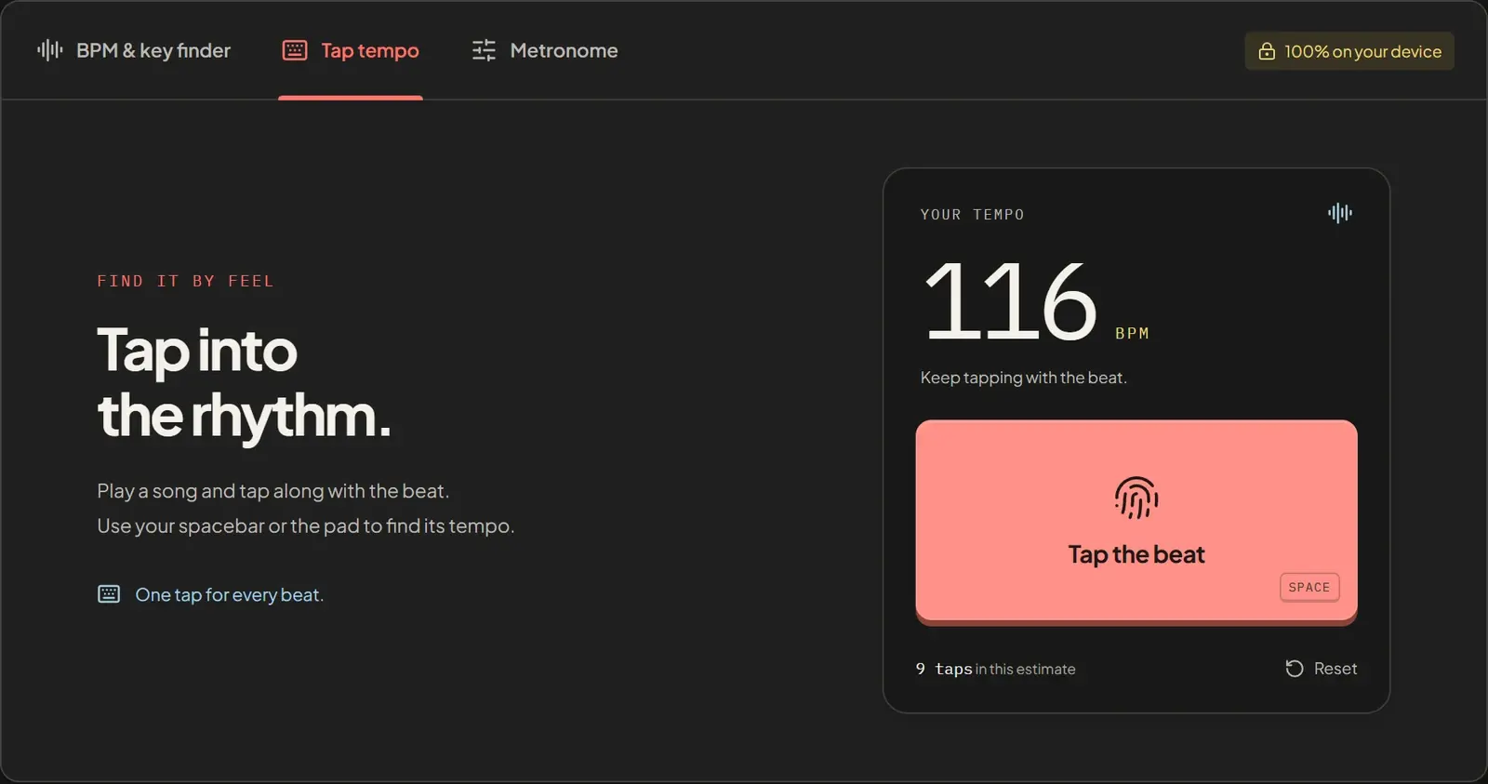Click the "YOUR TEMPO" card label
The height and width of the screenshot is (784, 1488).
(972, 215)
